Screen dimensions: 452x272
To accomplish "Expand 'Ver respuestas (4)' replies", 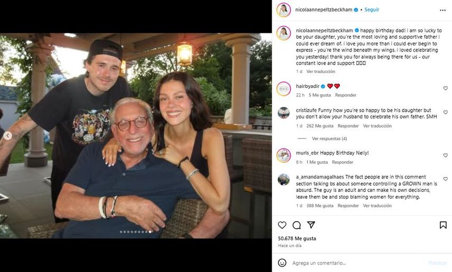I will [x=329, y=139].
